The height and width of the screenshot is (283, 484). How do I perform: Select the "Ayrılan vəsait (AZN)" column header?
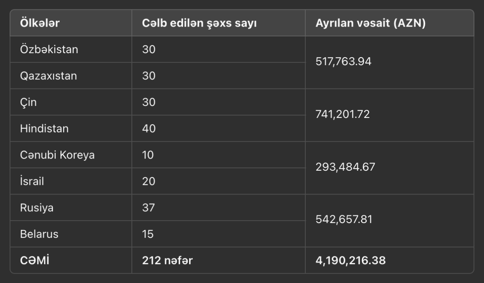coord(371,23)
